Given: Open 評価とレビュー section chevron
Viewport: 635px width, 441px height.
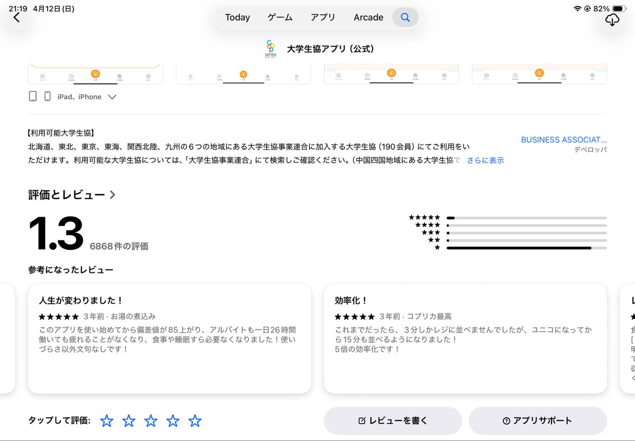Looking at the screenshot, I should (112, 195).
